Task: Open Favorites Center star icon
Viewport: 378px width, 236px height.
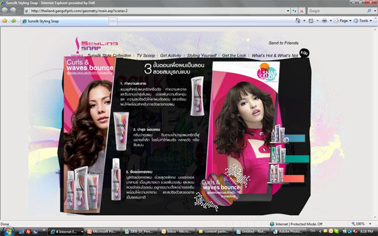Action: pos(5,21)
